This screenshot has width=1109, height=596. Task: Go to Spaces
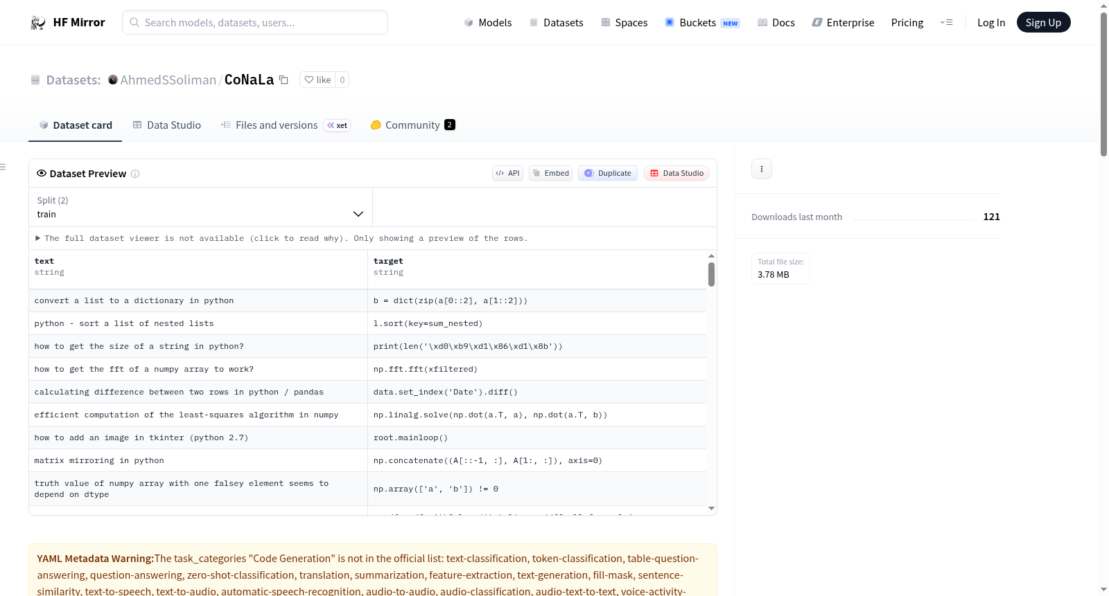pos(624,23)
